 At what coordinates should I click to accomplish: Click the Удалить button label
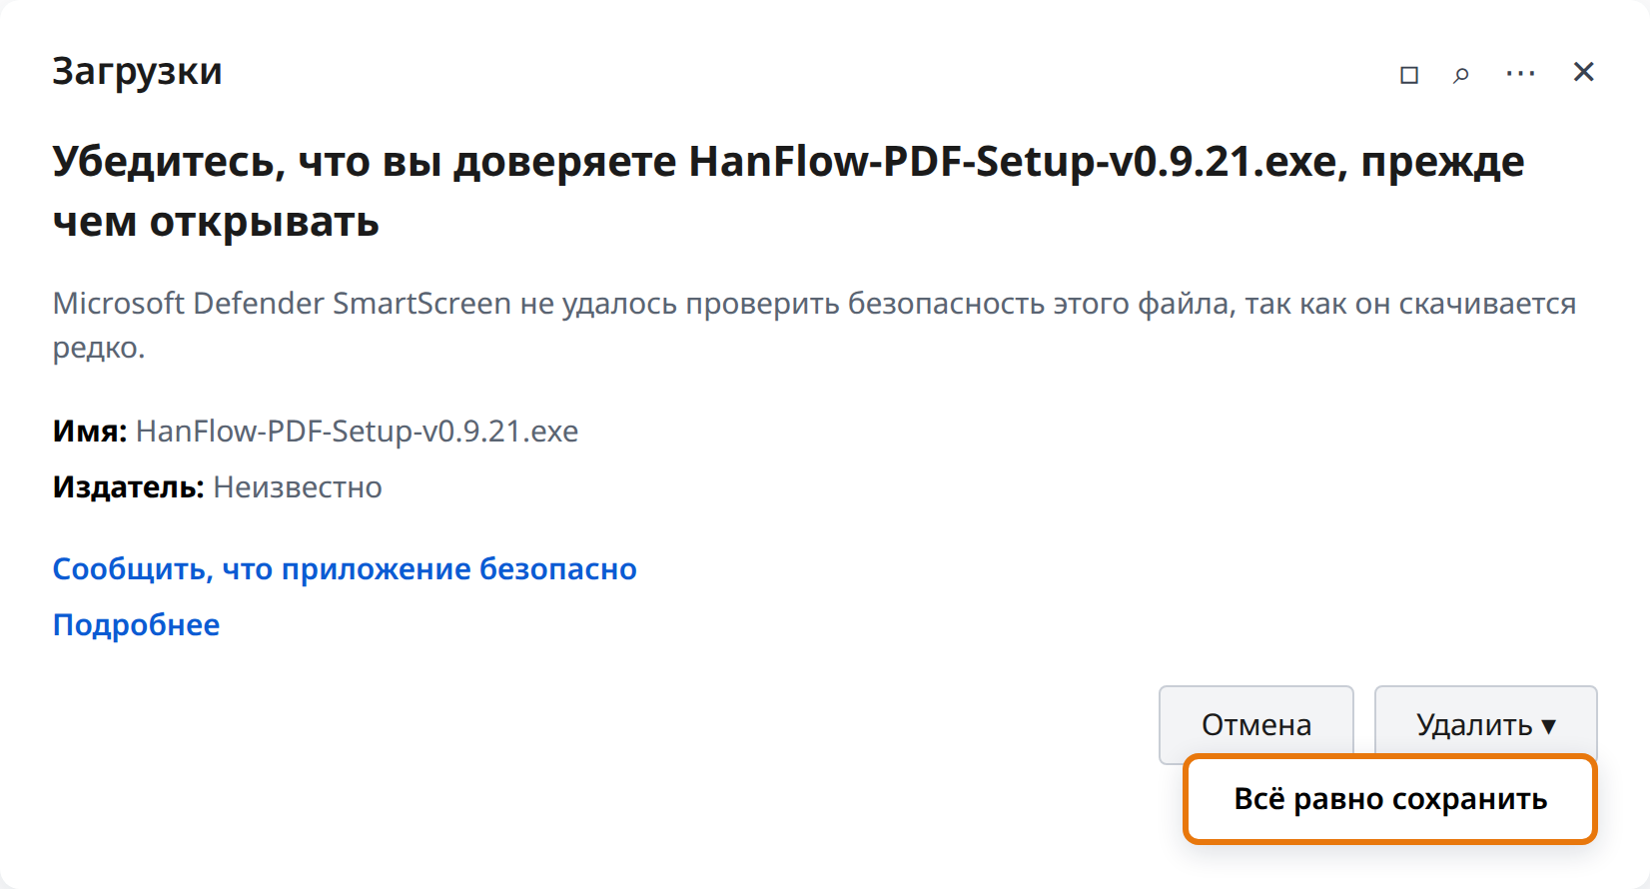point(1474,725)
